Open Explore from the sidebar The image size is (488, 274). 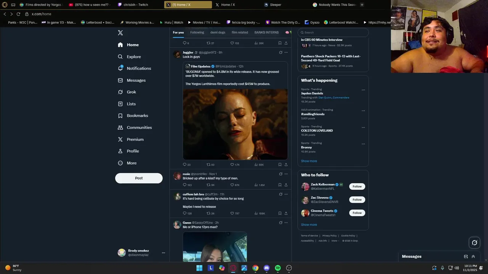tap(130, 57)
